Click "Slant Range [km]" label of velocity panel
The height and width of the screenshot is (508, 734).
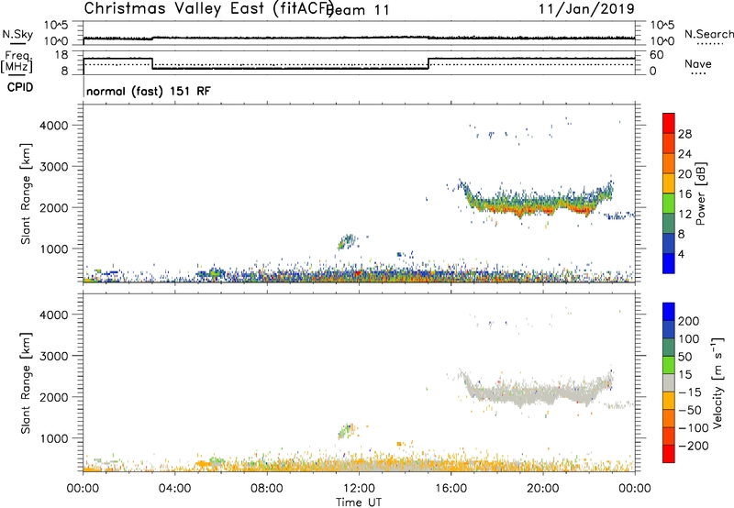click(x=26, y=383)
